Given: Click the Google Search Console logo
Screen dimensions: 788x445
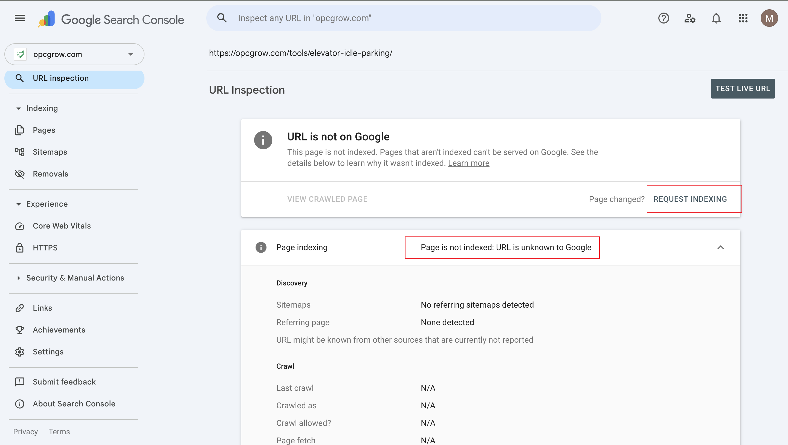Looking at the screenshot, I should click(x=111, y=19).
